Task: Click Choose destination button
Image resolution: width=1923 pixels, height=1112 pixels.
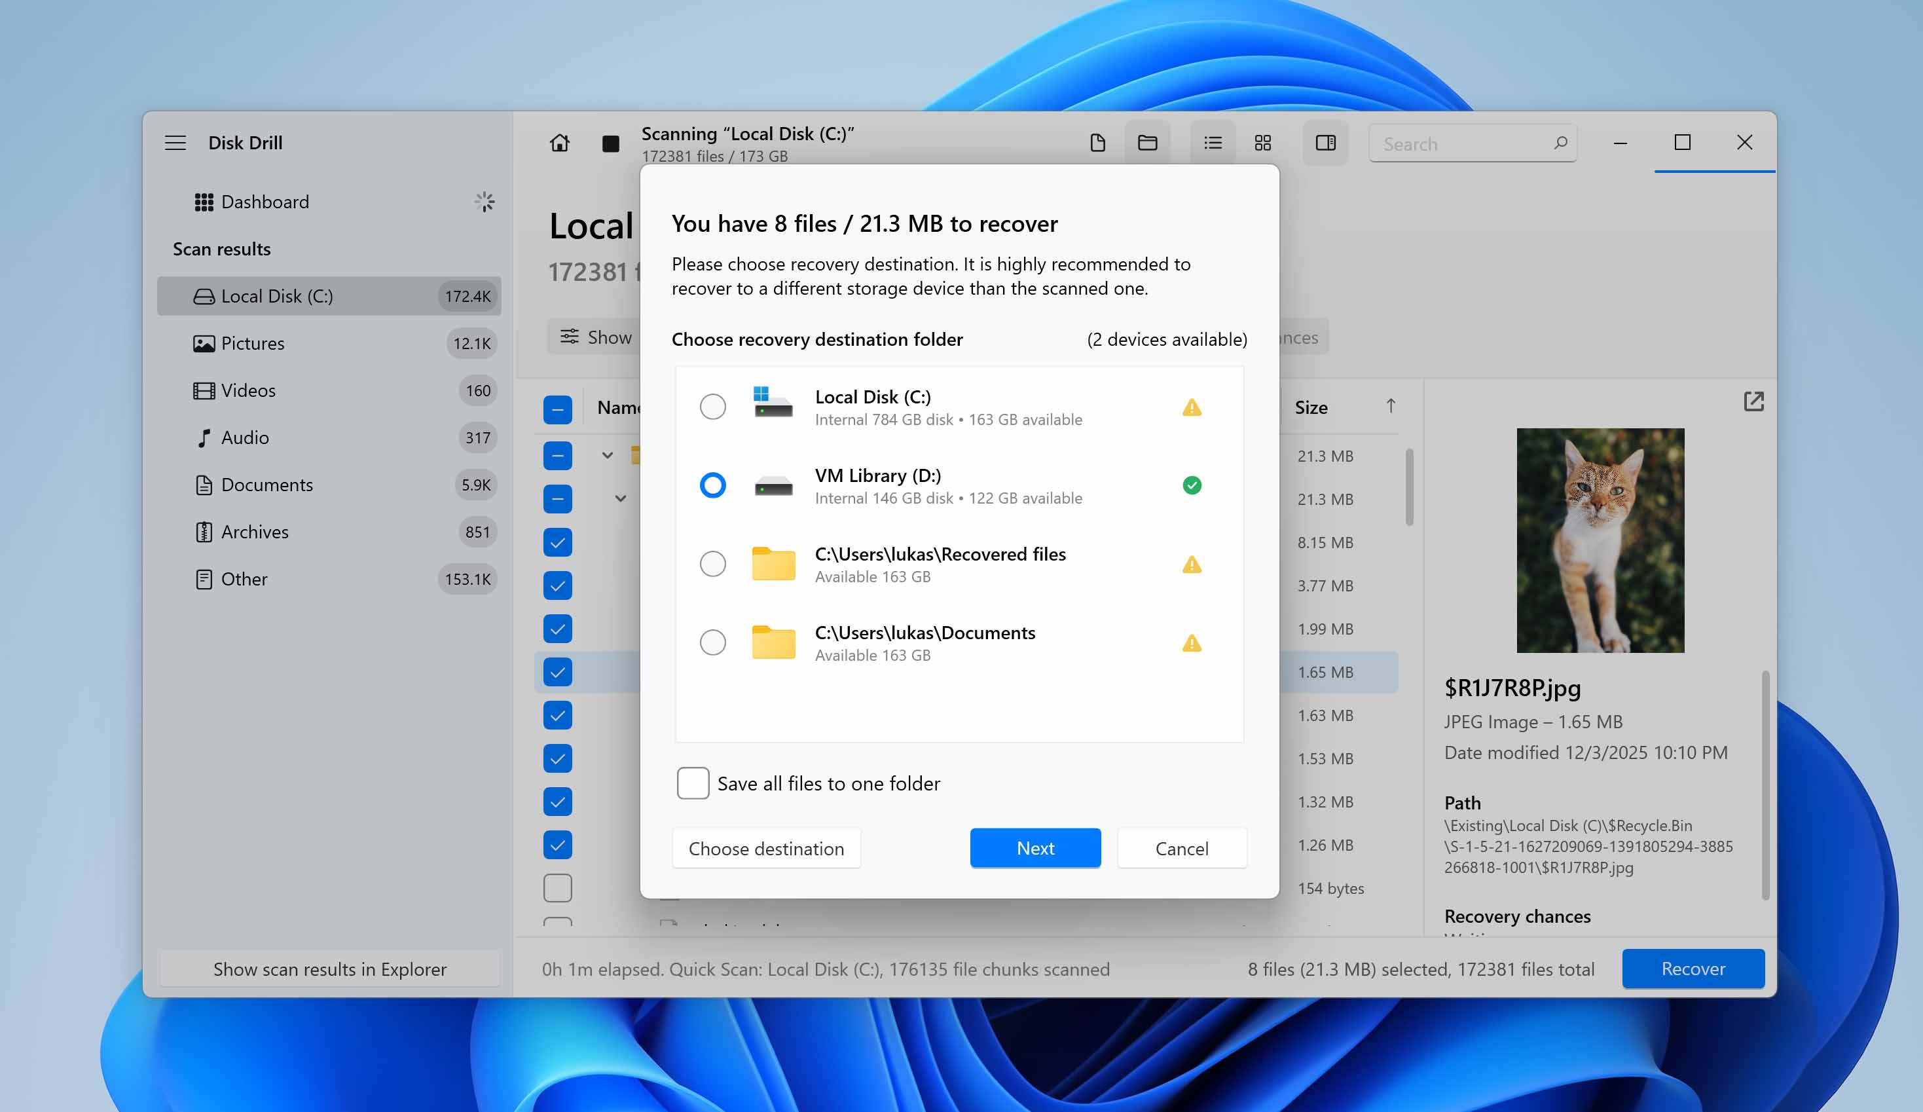Action: click(765, 848)
